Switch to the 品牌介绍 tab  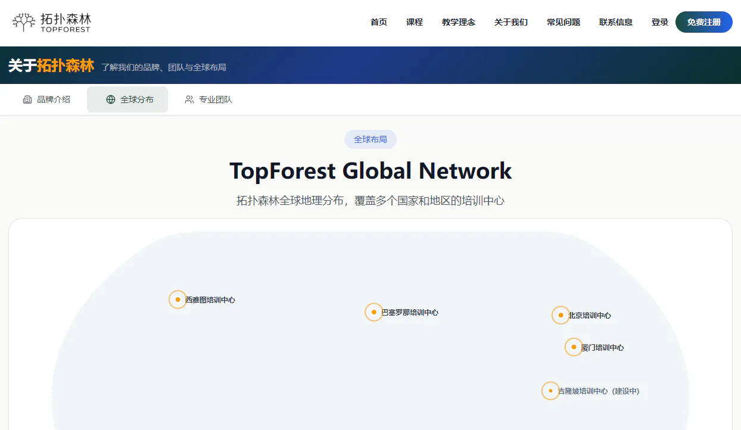pyautogui.click(x=46, y=99)
